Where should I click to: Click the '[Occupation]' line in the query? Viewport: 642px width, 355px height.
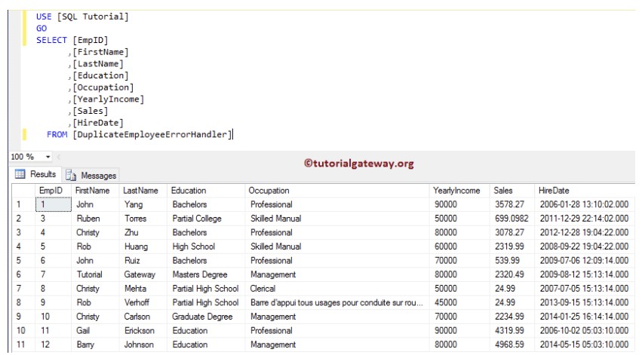click(103, 87)
